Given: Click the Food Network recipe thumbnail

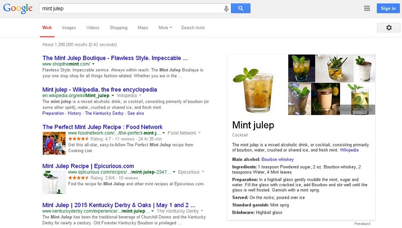Looking at the screenshot, I should point(54,143).
